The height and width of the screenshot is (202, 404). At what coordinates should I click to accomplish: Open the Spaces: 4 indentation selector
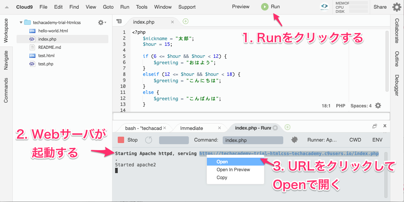361,106
